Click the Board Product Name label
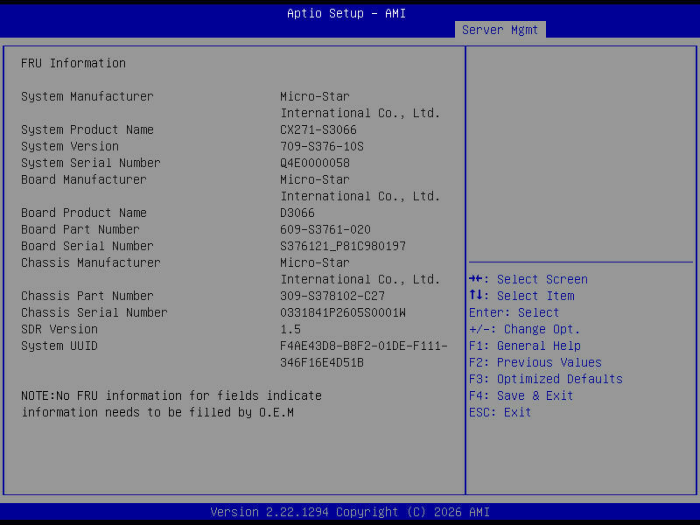 click(x=83, y=213)
